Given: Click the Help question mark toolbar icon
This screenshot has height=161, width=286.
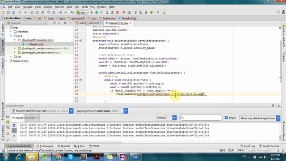Looking at the screenshot, I should [158, 13].
